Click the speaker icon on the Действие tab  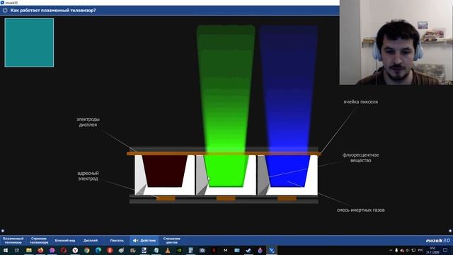click(x=135, y=241)
